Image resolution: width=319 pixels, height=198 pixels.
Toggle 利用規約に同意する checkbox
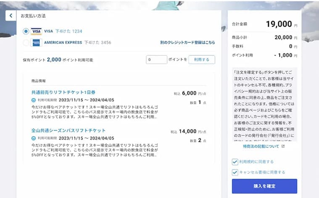235,162
